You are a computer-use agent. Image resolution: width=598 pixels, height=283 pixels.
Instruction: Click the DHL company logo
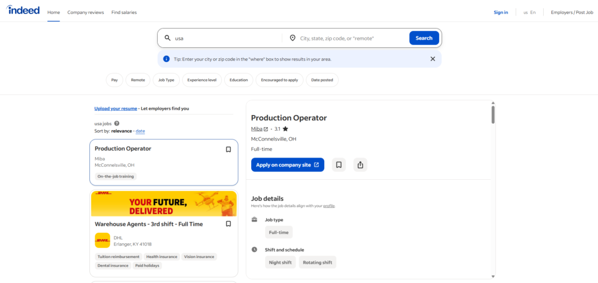(102, 240)
